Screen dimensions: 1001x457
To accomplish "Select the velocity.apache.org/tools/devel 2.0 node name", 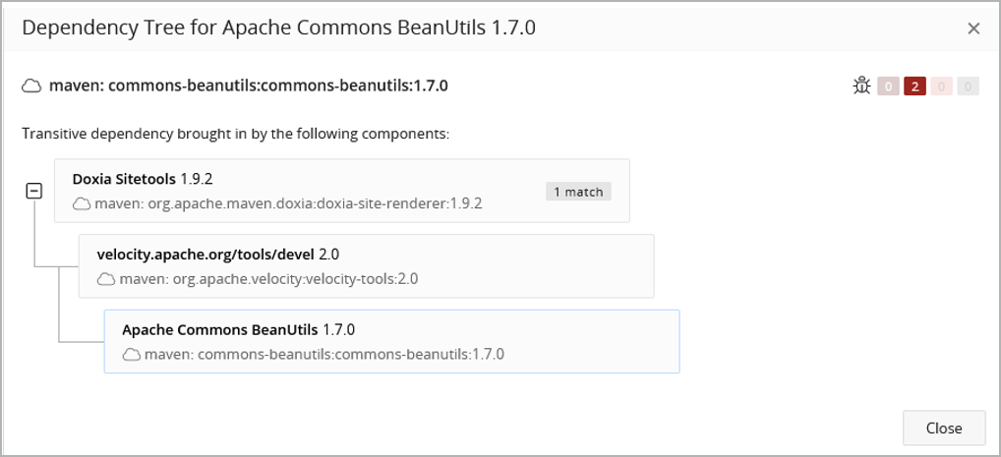I will coord(217,254).
